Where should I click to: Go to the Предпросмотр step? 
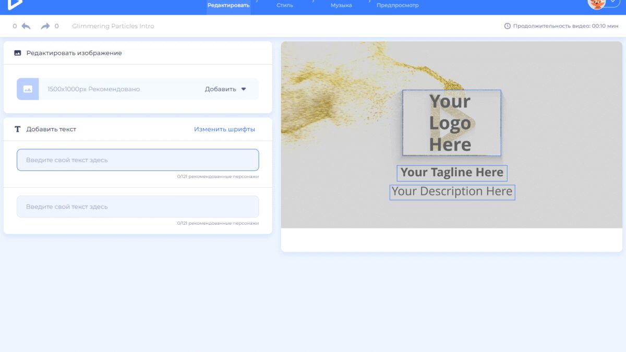click(x=398, y=6)
